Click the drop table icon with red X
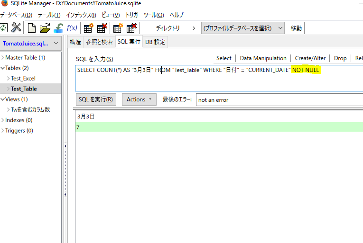The width and height of the screenshot is (363, 243). click(102, 28)
